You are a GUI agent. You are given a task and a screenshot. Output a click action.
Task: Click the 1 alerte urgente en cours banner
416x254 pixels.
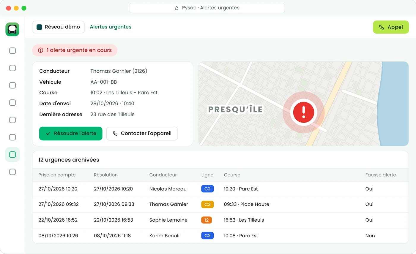tap(75, 50)
